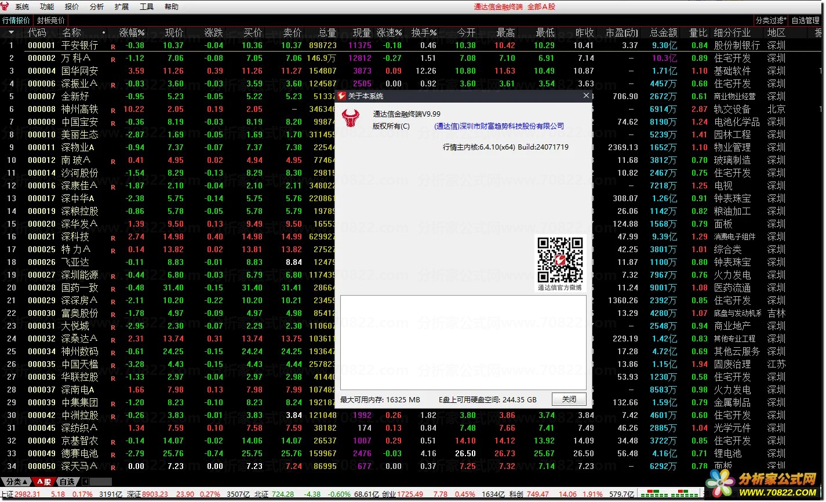The height and width of the screenshot is (502, 826).
Task: Open the 功能 menu
Action: coord(47,7)
